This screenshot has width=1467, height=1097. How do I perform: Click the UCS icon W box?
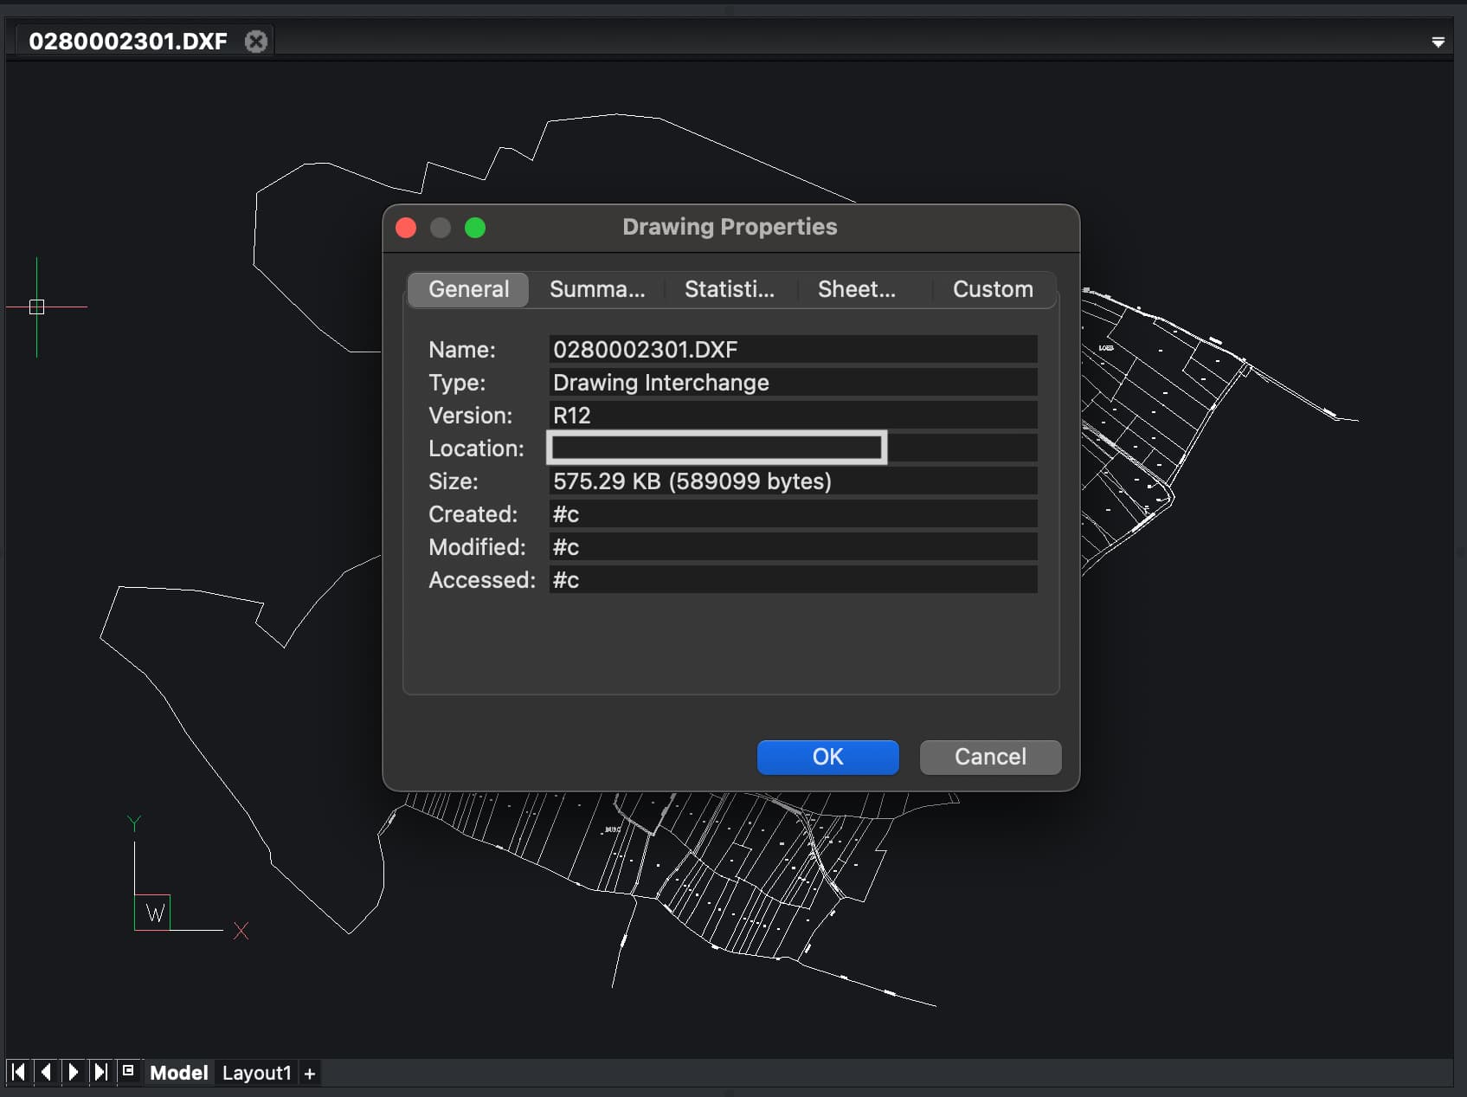point(153,913)
